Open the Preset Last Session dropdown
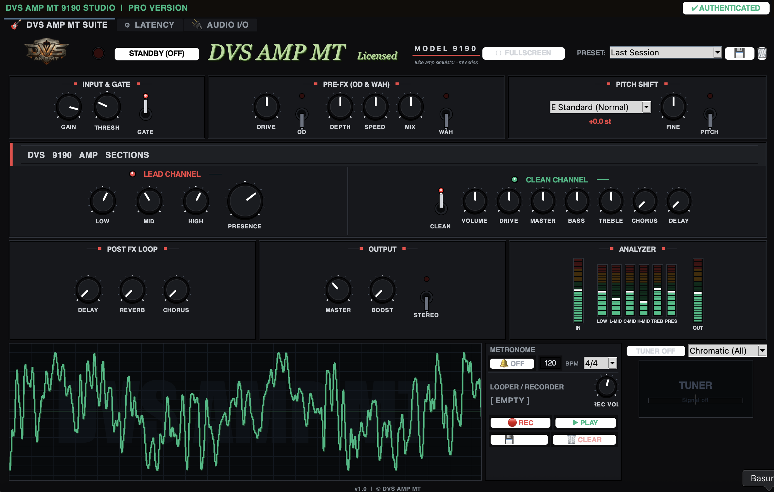 (666, 52)
